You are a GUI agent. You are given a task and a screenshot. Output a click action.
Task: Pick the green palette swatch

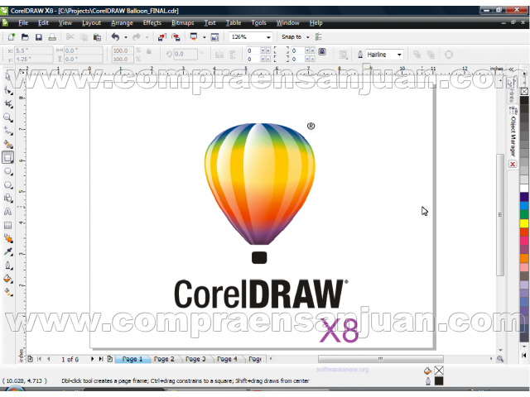coord(524,214)
